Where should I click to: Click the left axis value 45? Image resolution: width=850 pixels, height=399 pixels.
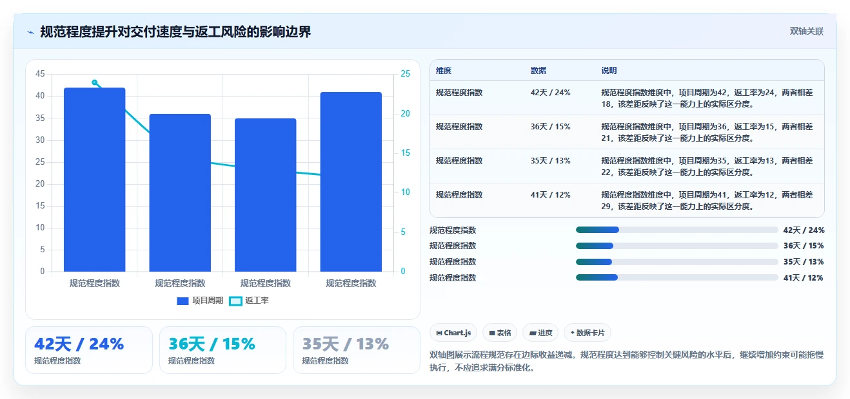click(41, 74)
